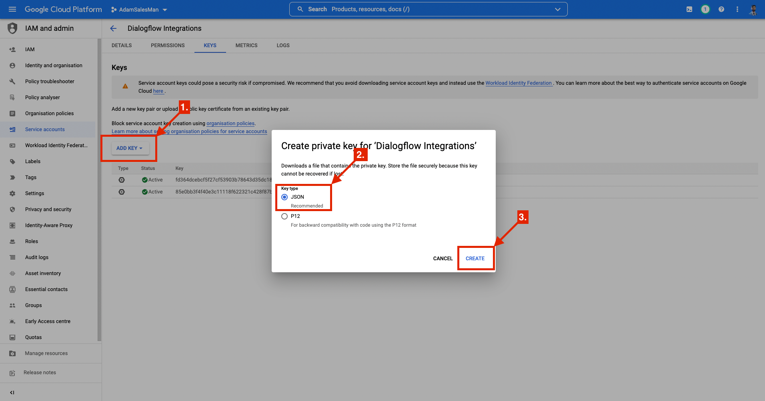The height and width of the screenshot is (401, 765).
Task: Expand the search bar dropdown arrow
Action: coord(558,9)
